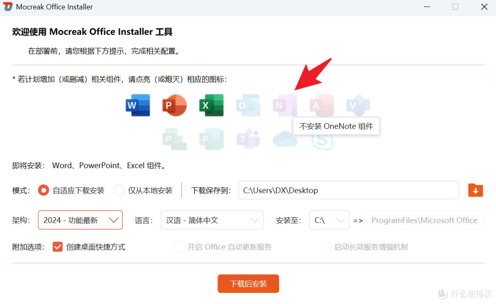The height and width of the screenshot is (304, 496).
Task: Open the 安装至 drive dropdown showing C:\
Action: point(329,220)
